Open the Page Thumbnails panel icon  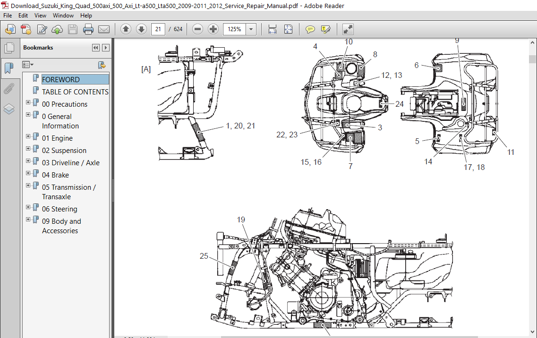coord(9,48)
